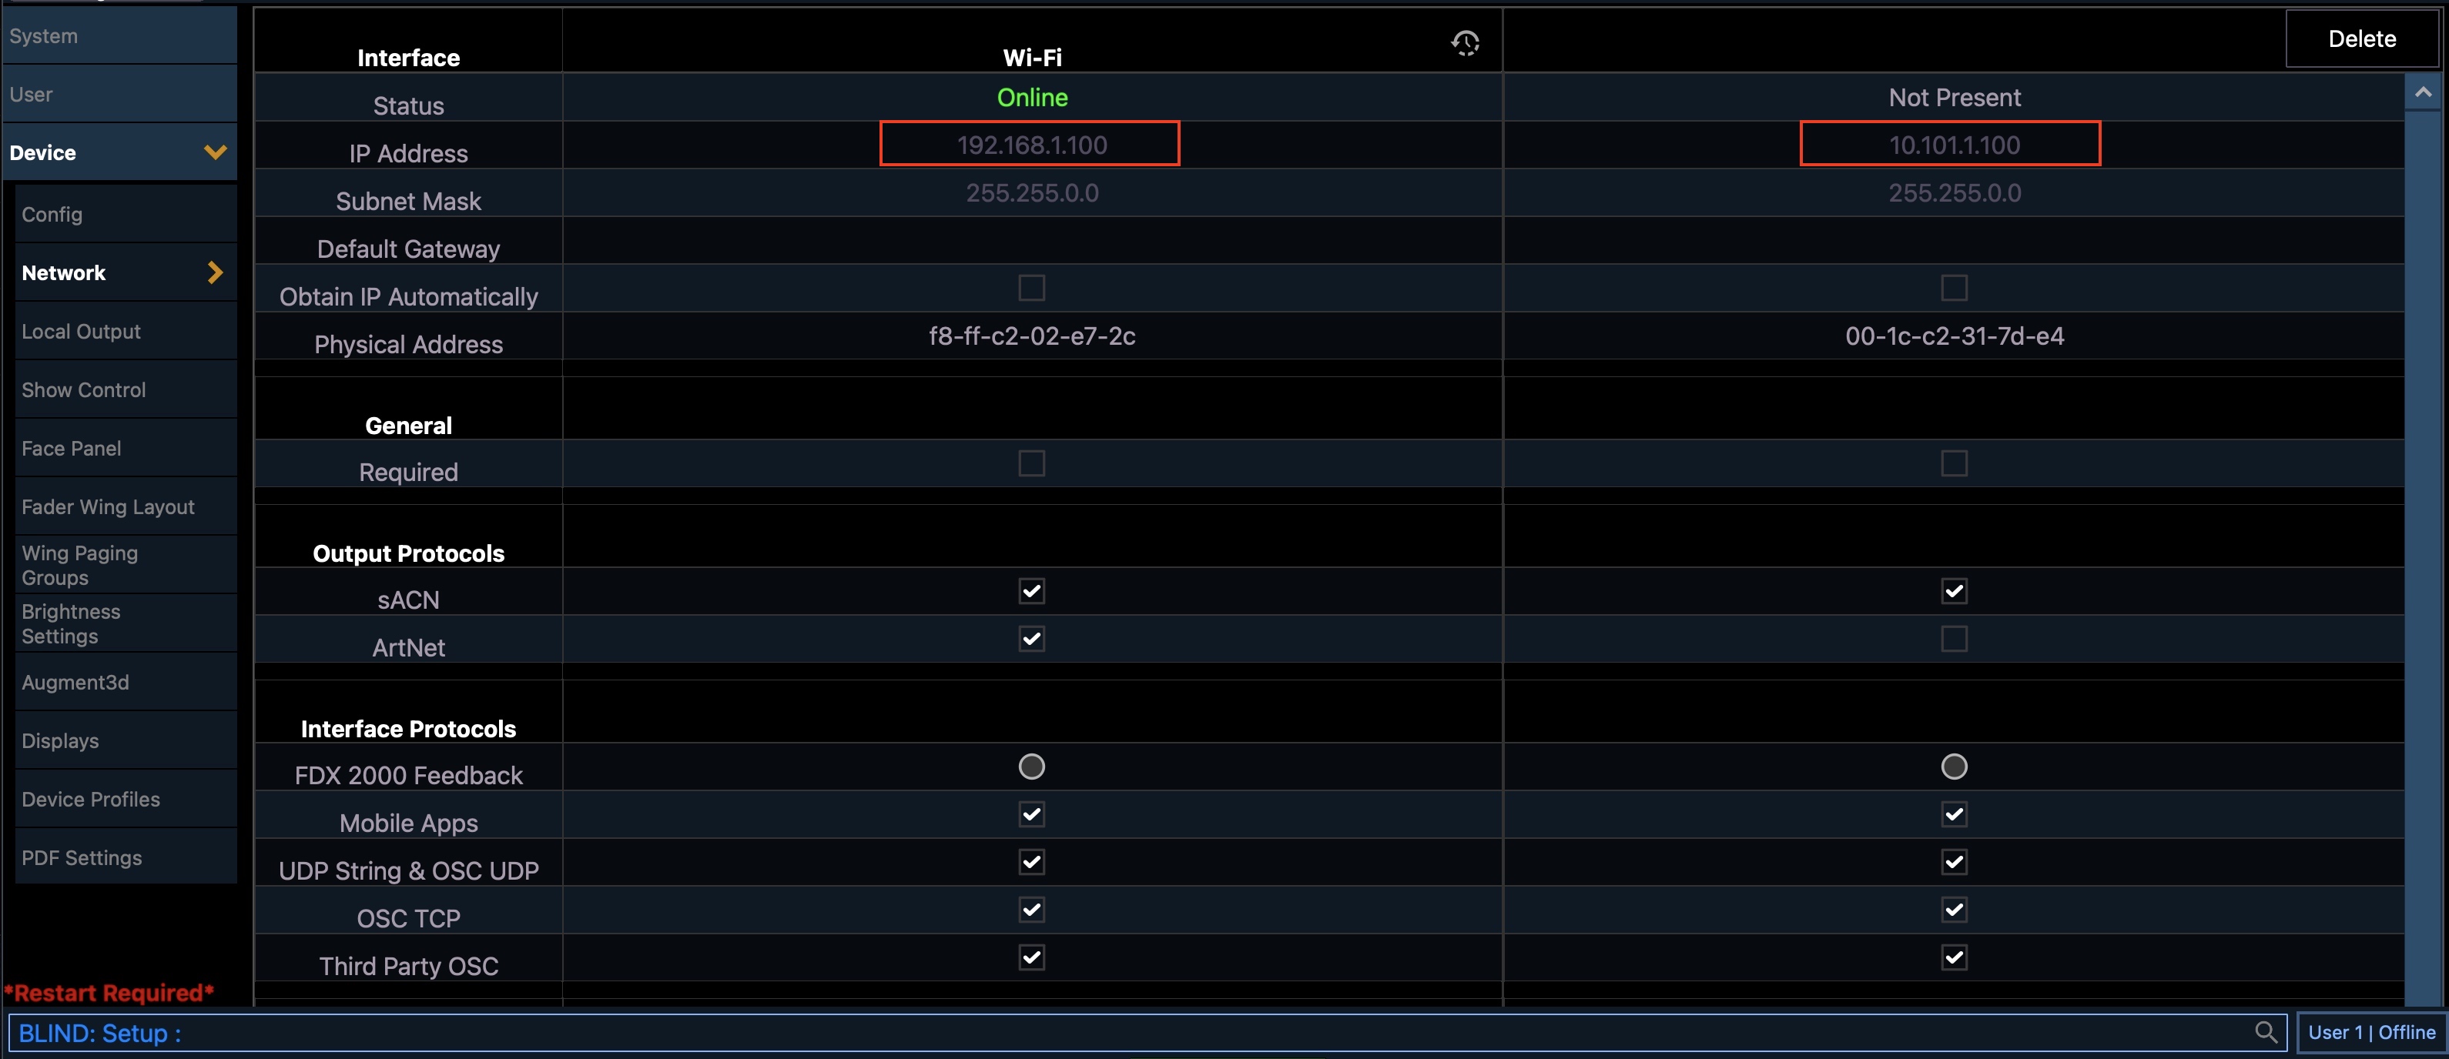Screen dimensions: 2449x1059
Task: Click the search magnifier in command line
Action: (x=2266, y=1031)
